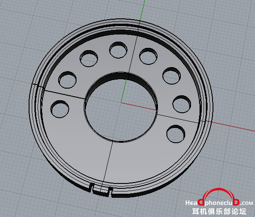Screen dimensions: 255x217
Task: Pick the small hole below the red axis line
Action: click(176, 134)
